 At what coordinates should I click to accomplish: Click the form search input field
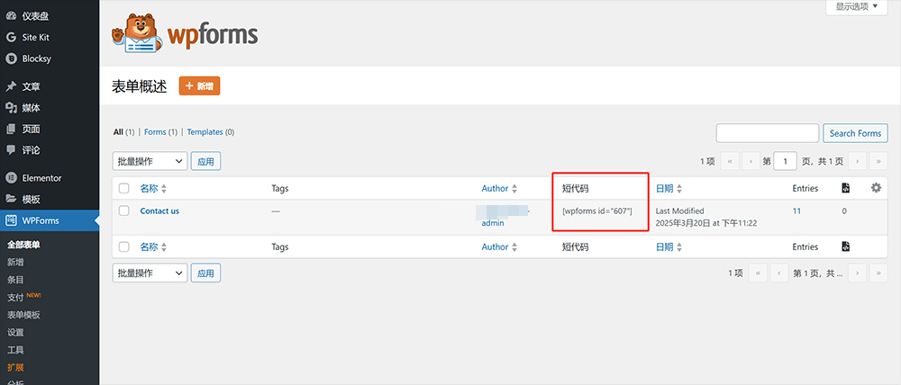[767, 133]
